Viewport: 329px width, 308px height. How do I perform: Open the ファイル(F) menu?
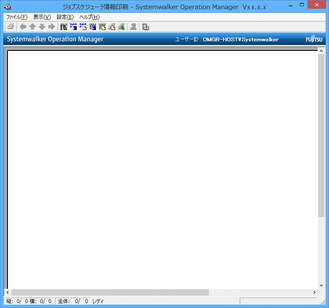17,17
